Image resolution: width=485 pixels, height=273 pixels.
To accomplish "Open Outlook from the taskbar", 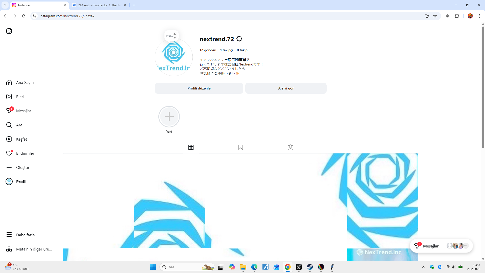I will coord(277,267).
